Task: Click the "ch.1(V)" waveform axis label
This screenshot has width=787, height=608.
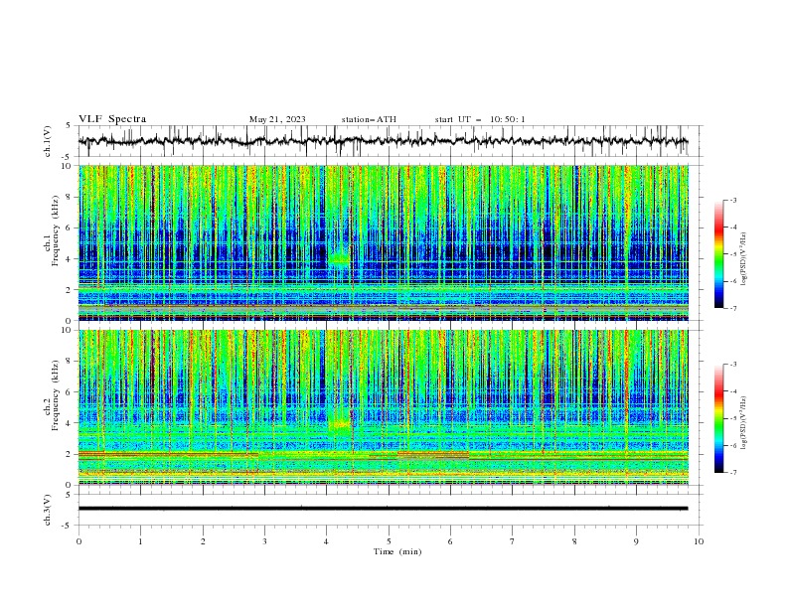Action: [48, 141]
